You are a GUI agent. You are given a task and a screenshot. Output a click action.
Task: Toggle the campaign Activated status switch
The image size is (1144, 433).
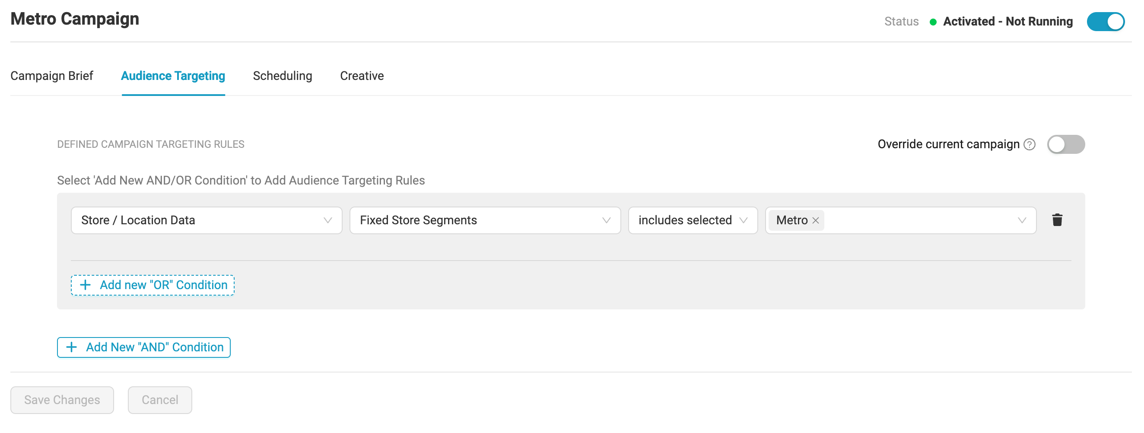1105,22
